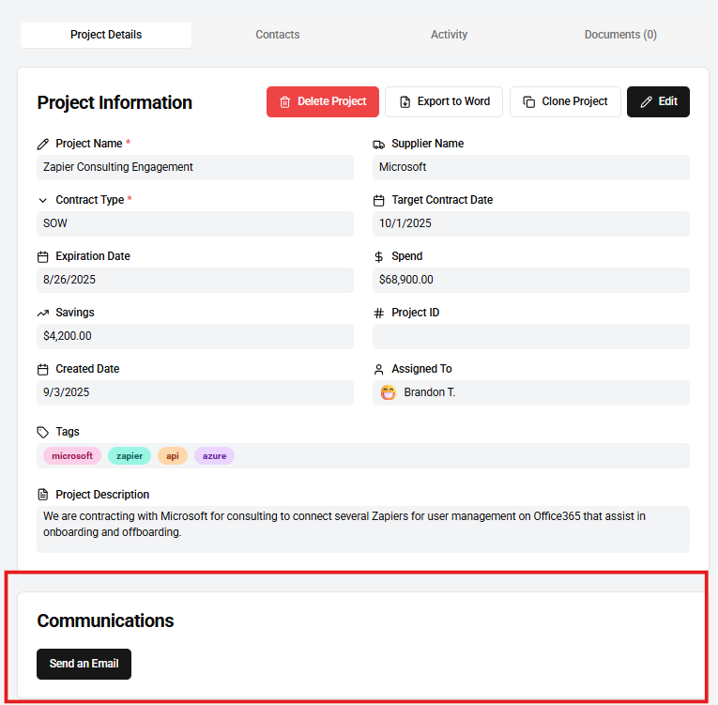Expand the Contract Type chevron
The image size is (718, 705).
(x=43, y=200)
